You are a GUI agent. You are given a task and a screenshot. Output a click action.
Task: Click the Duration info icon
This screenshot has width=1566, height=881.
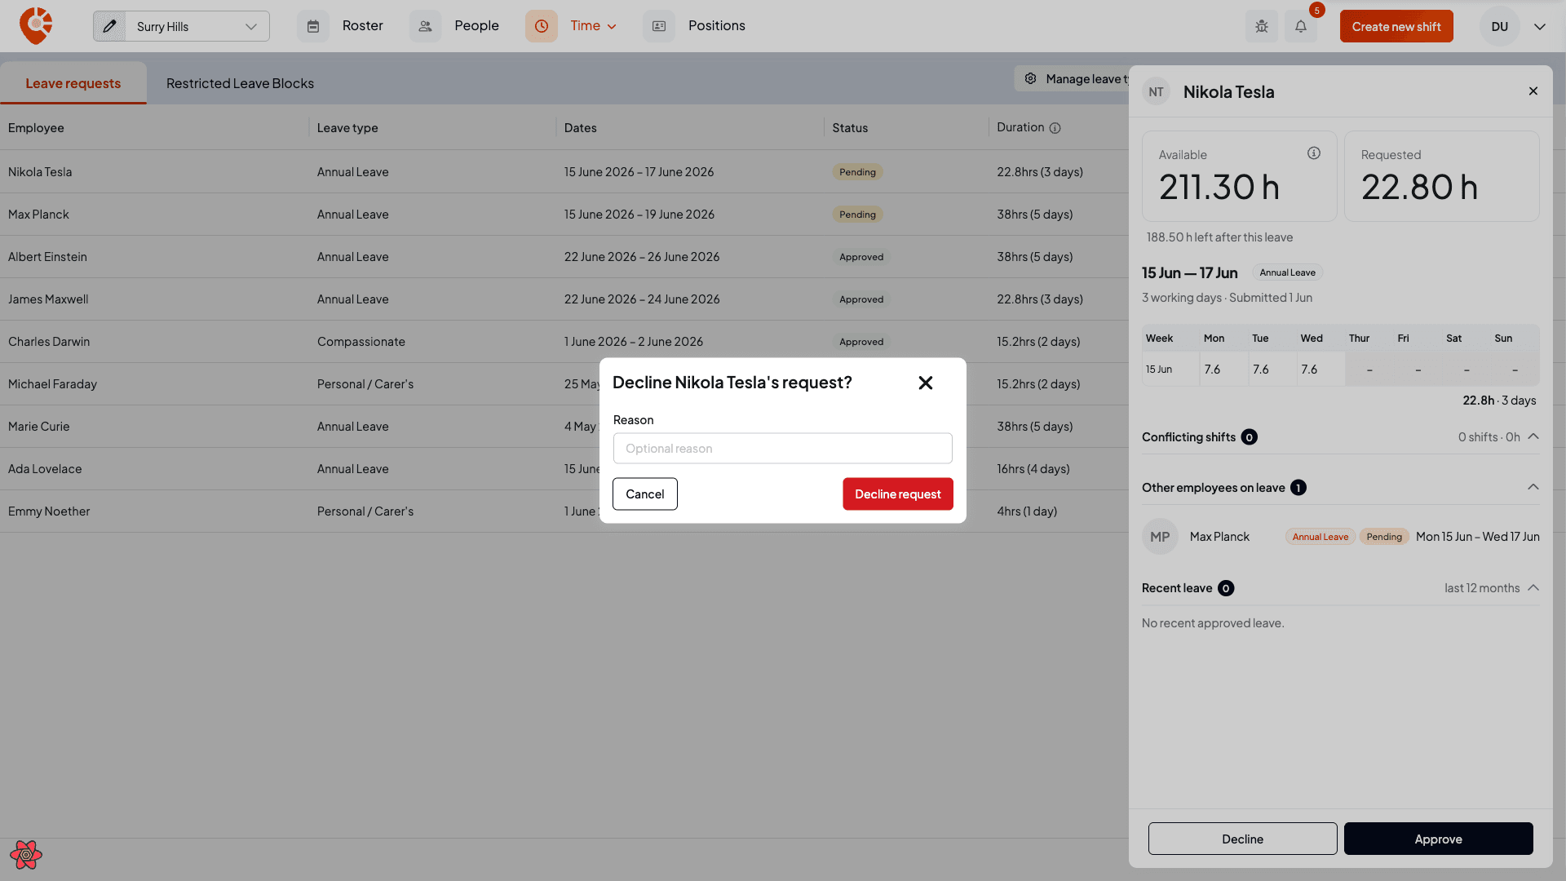[x=1055, y=128]
